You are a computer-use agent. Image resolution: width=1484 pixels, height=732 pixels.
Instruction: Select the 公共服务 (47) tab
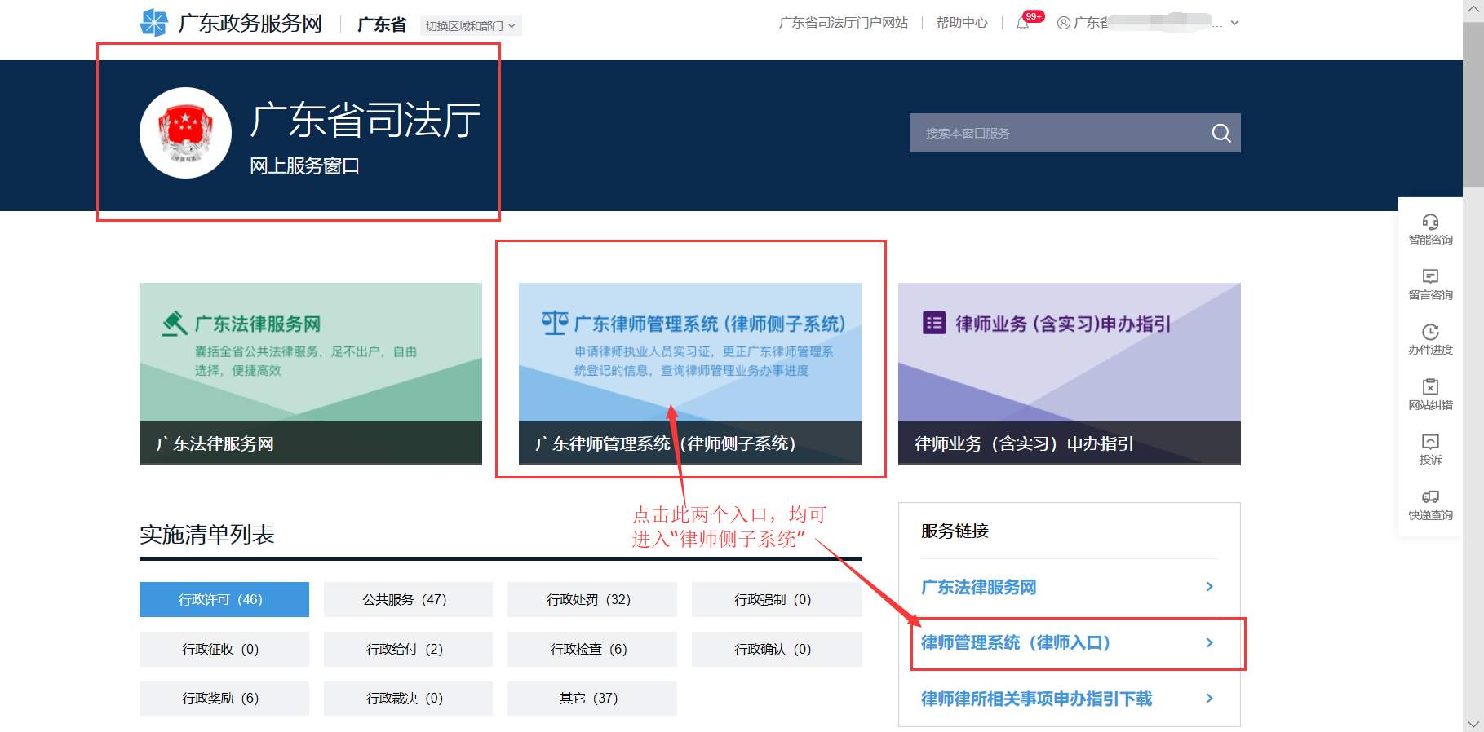pyautogui.click(x=408, y=599)
